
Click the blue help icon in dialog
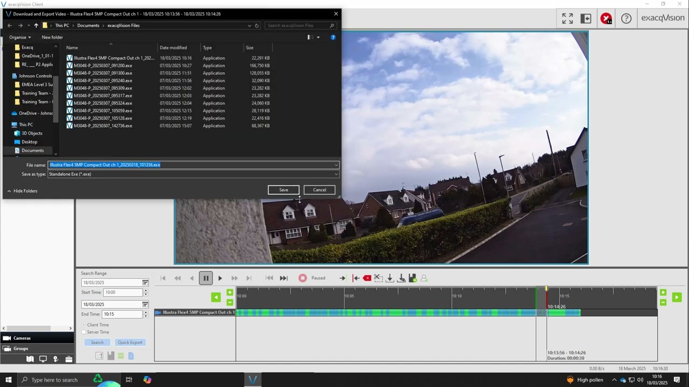pos(333,37)
